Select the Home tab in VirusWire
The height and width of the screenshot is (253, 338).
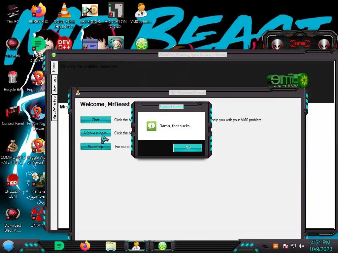click(x=54, y=67)
